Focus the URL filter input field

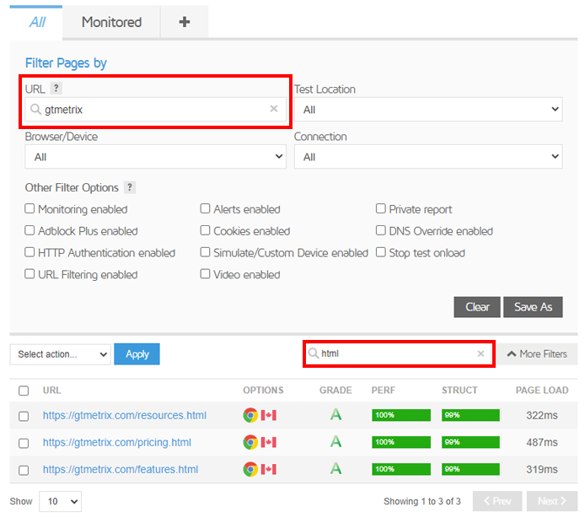click(156, 110)
